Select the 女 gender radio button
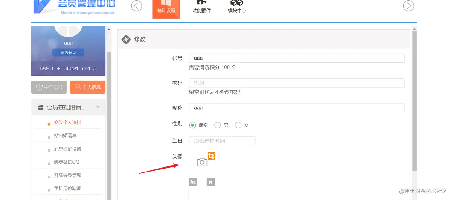 click(238, 125)
